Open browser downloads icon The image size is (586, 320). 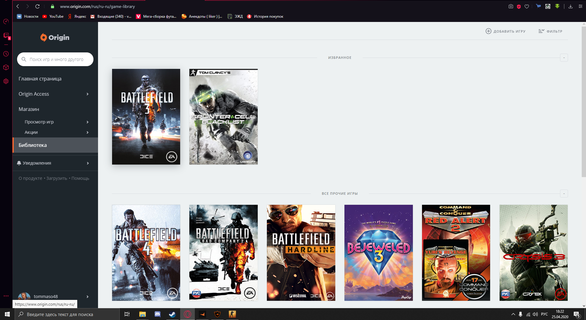[x=570, y=6]
